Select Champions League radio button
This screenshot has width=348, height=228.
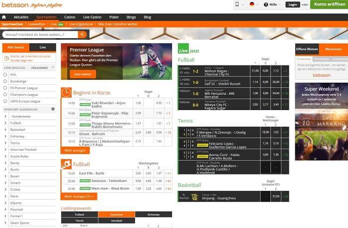(x=5, y=95)
